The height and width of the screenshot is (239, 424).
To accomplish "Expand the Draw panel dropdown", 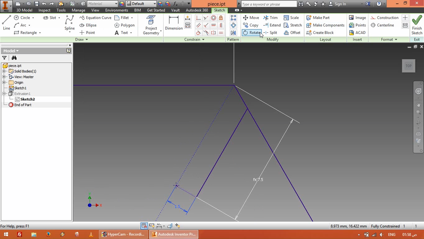I will point(82,39).
